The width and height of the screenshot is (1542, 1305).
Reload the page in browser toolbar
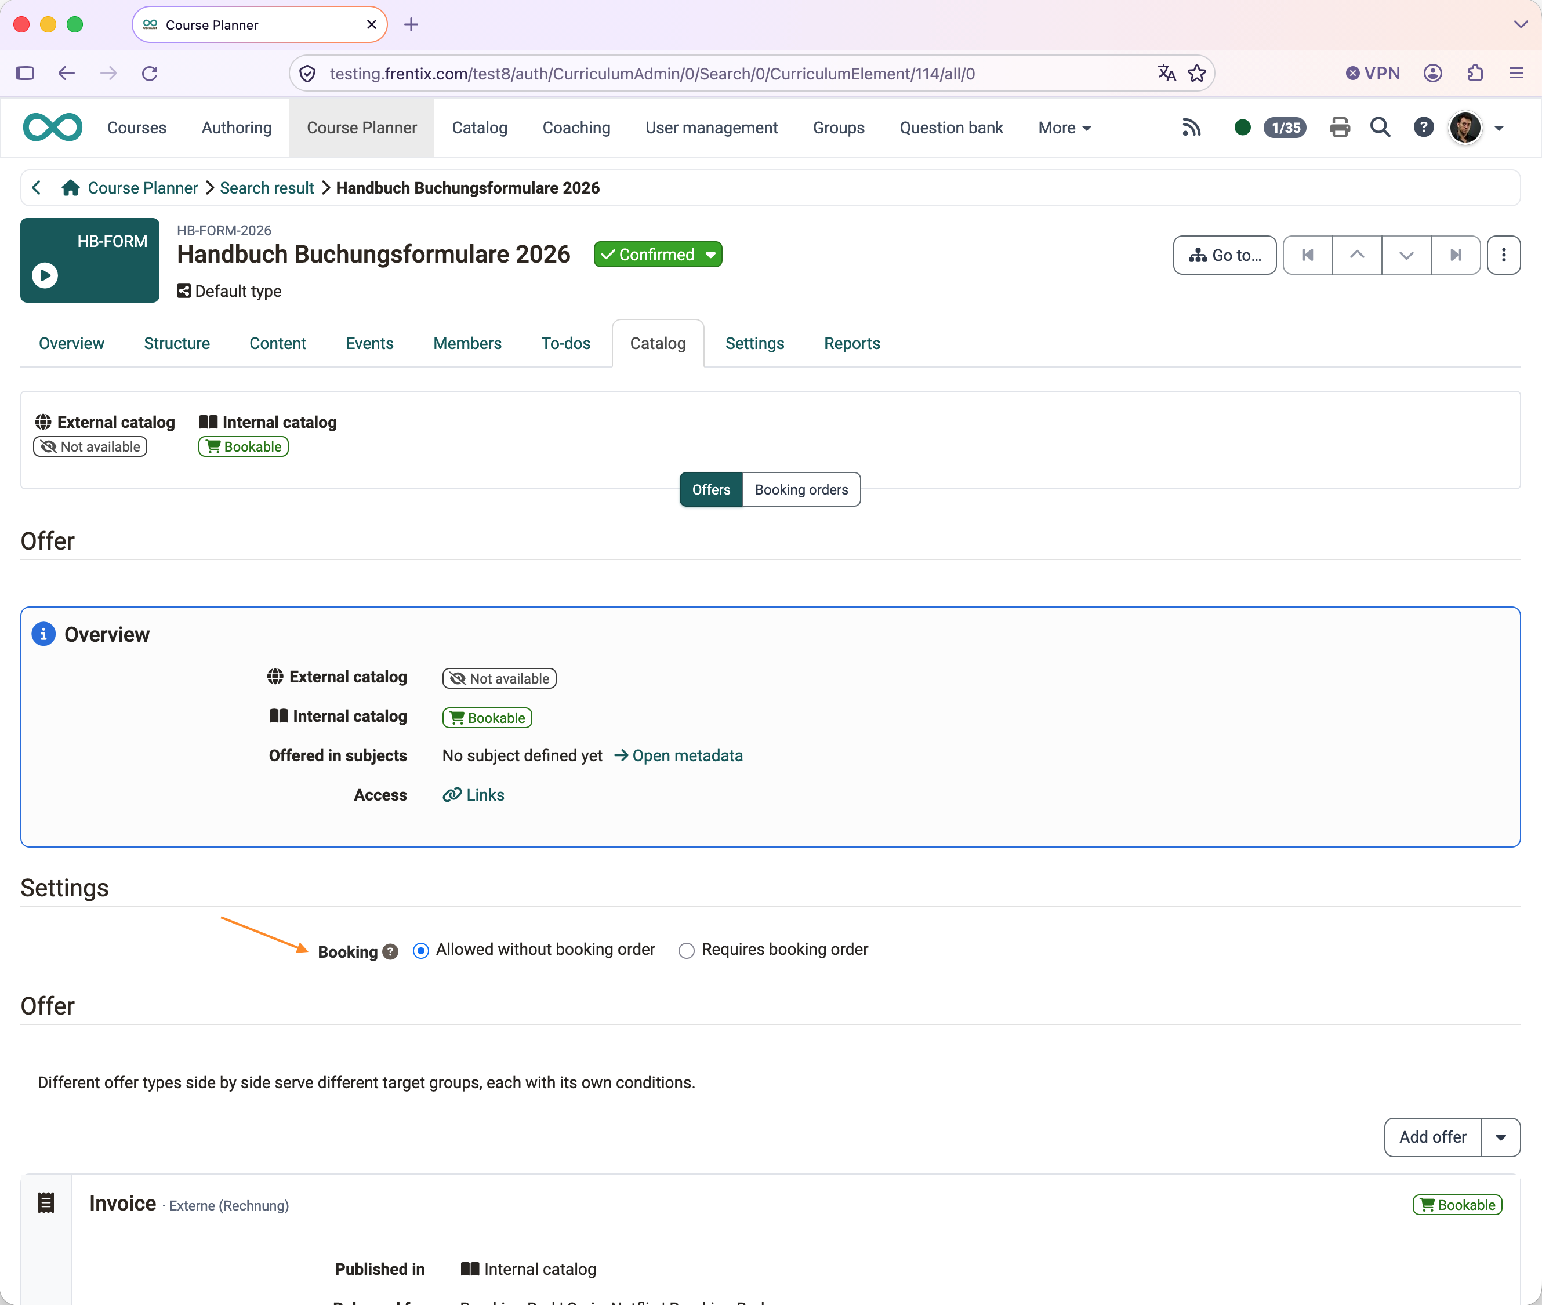[x=150, y=73]
